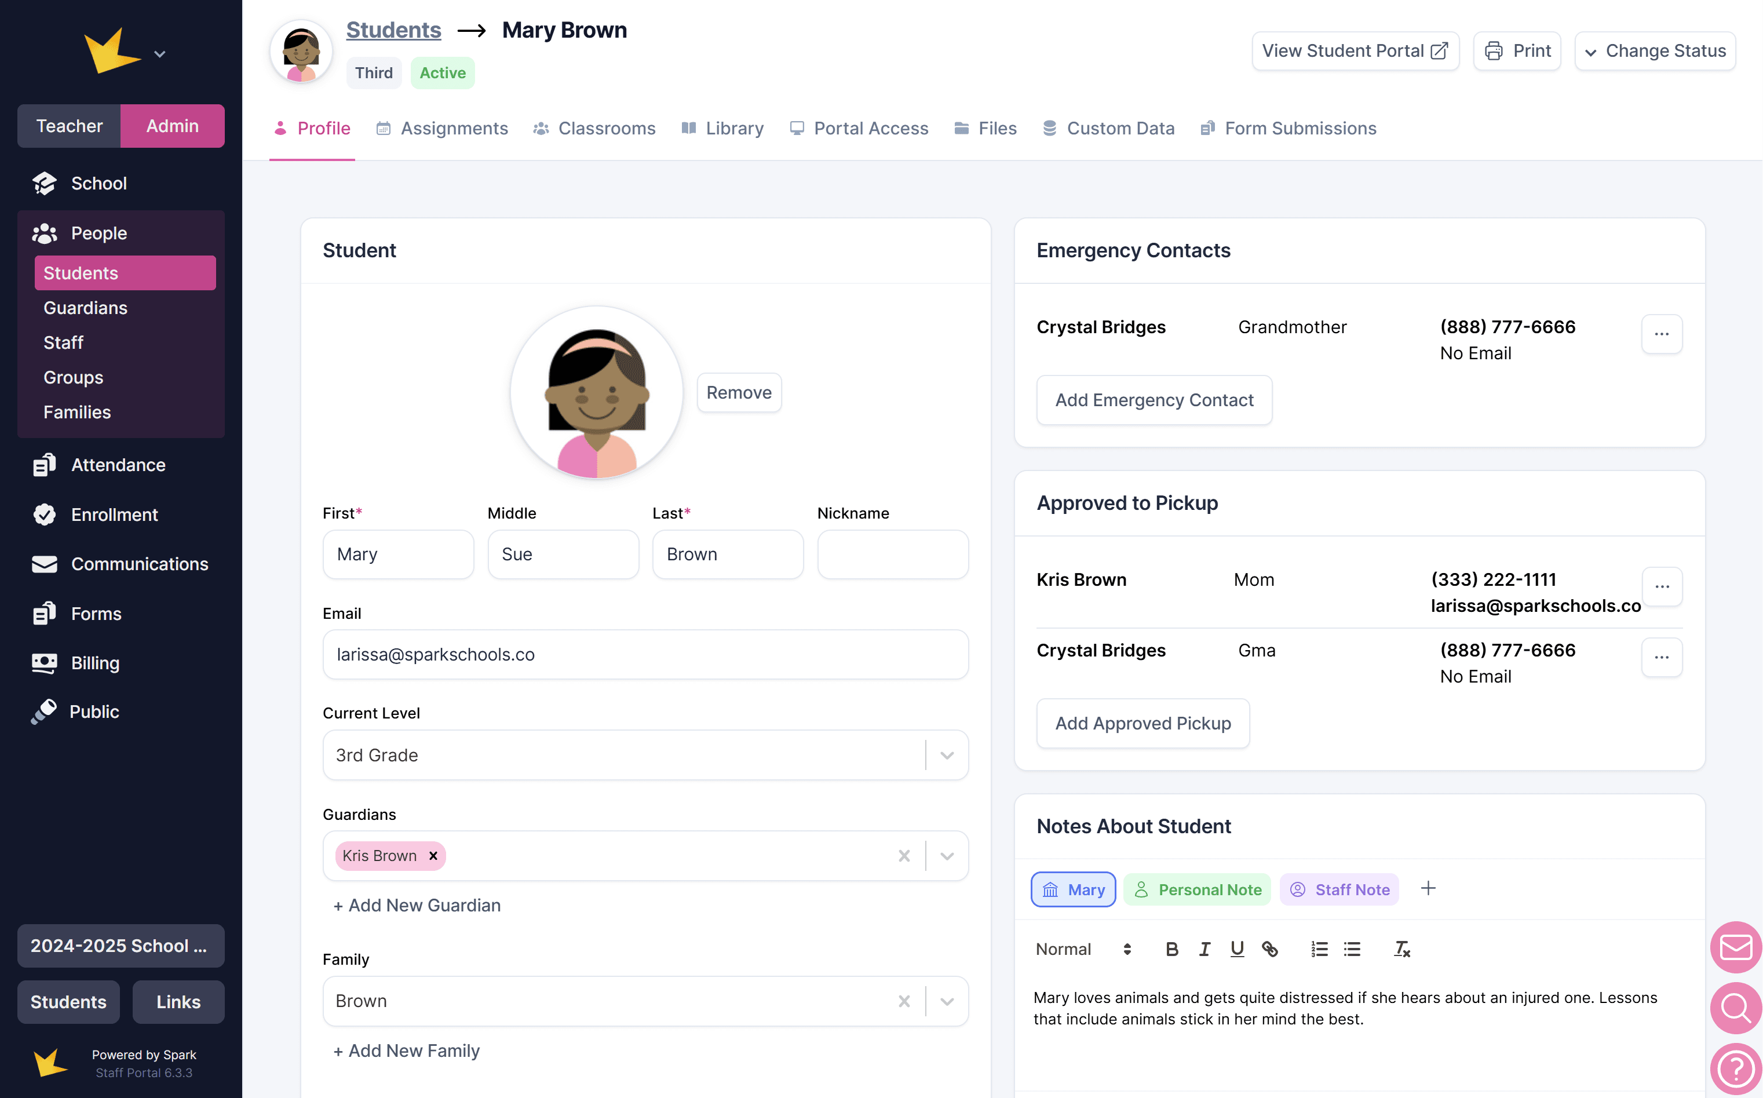Click the Students breadcrumb link
This screenshot has width=1763, height=1098.
click(393, 30)
